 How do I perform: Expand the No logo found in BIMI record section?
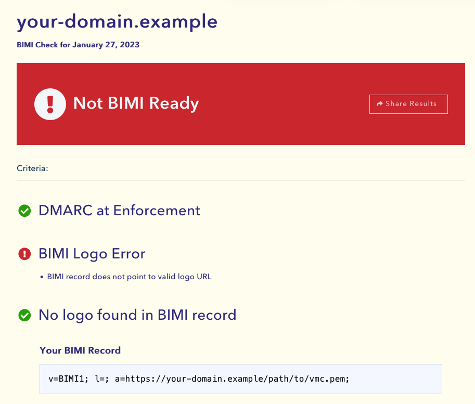(x=138, y=315)
